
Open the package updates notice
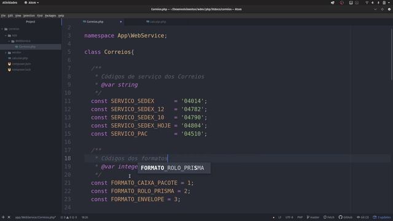382,217
